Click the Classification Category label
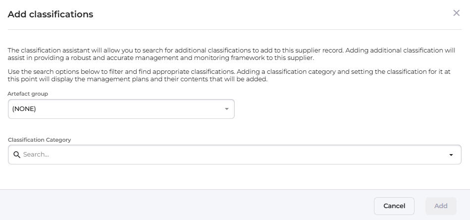 pyautogui.click(x=39, y=140)
